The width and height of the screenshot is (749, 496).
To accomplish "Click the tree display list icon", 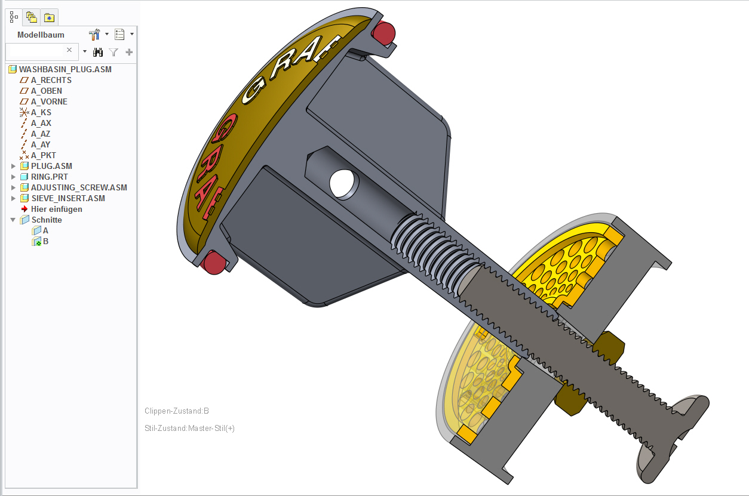I will [119, 35].
